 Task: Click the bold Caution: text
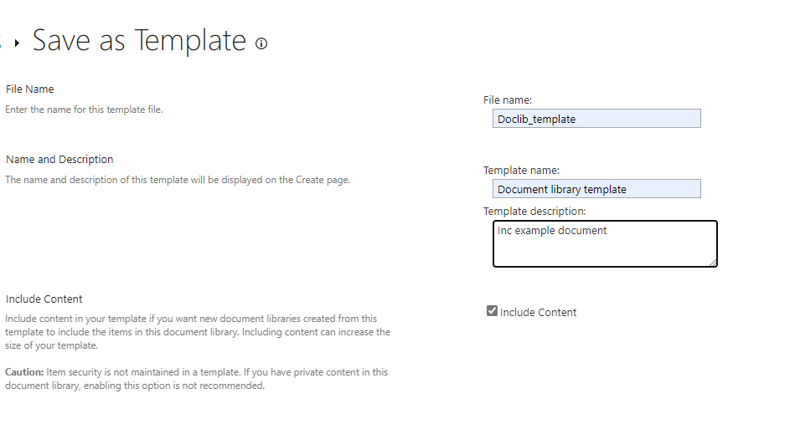click(x=24, y=372)
